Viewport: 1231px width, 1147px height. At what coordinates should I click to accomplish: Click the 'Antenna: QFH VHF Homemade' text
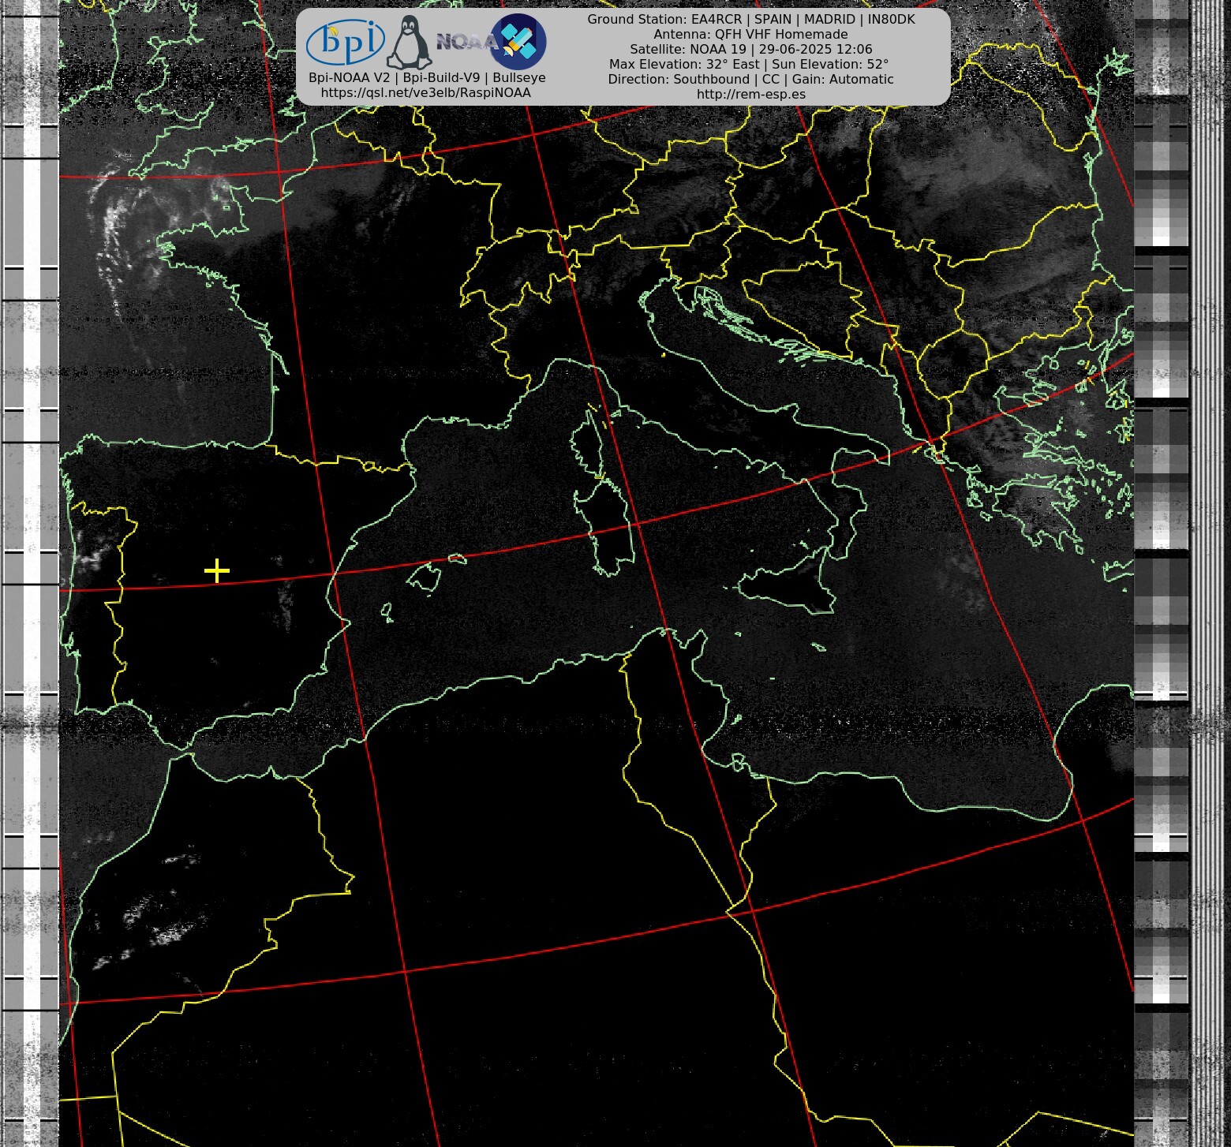pos(750,35)
